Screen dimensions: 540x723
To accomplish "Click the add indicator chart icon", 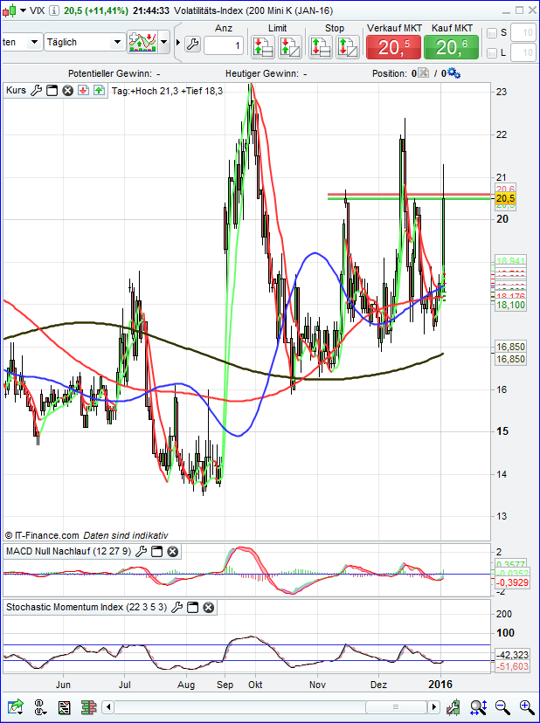I will (x=142, y=42).
